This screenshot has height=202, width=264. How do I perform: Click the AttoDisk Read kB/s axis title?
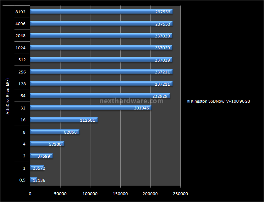(x=8, y=96)
